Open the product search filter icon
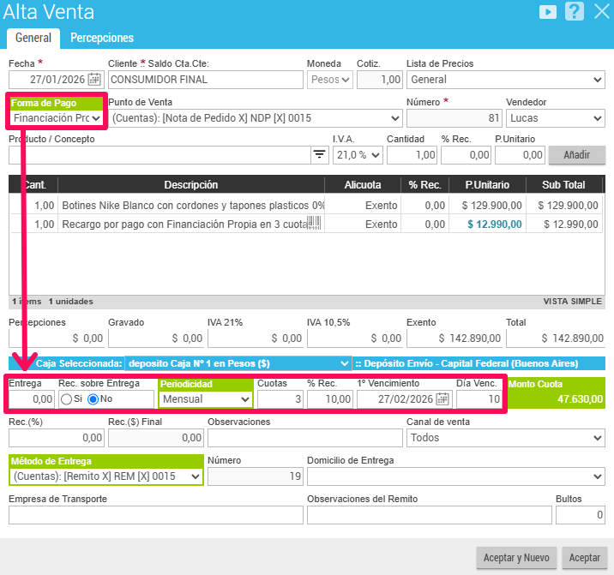This screenshot has width=614, height=575. point(320,154)
